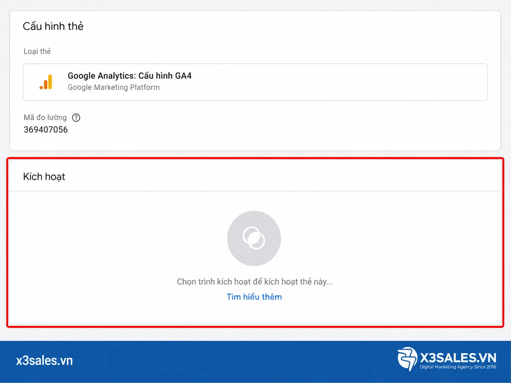Click the trigger placeholder circle icon

click(x=254, y=238)
